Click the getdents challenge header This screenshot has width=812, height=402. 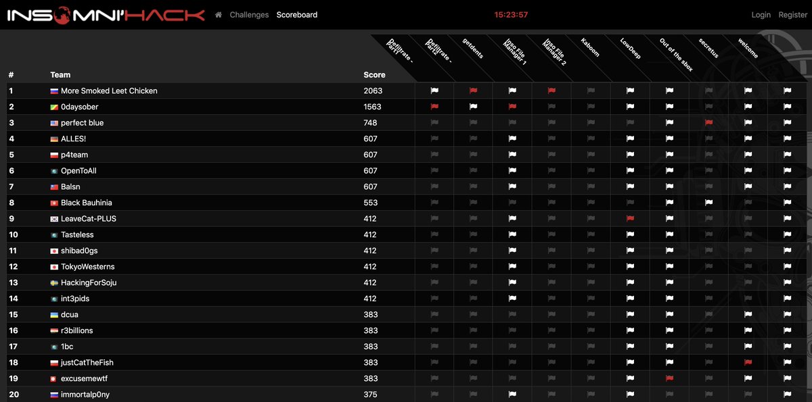pyautogui.click(x=473, y=48)
